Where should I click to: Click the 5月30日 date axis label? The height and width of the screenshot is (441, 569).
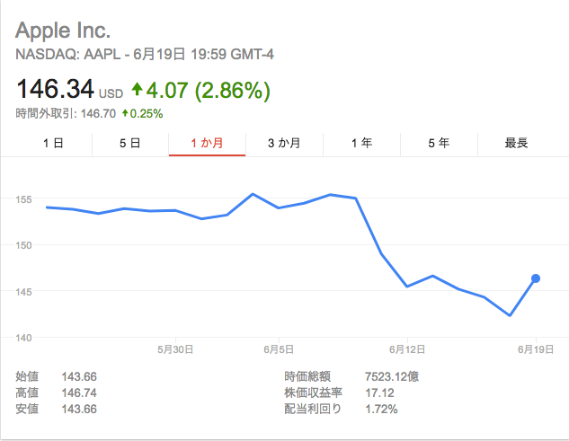[175, 349]
